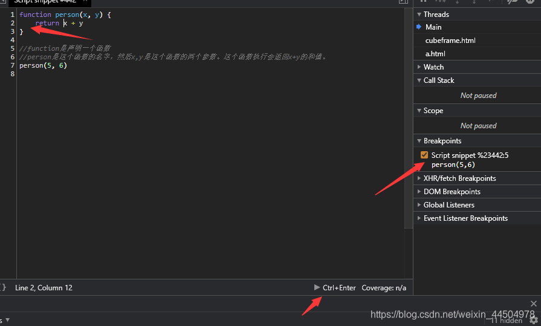Collapse the Call Stack section

tap(477, 80)
